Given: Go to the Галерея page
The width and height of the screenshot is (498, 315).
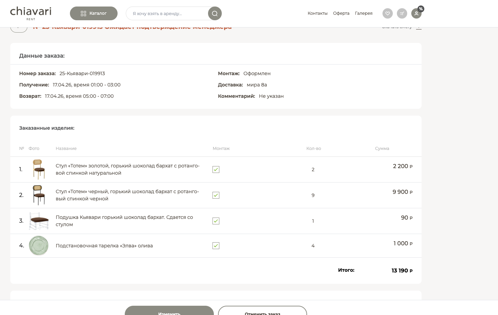Looking at the screenshot, I should [x=364, y=13].
